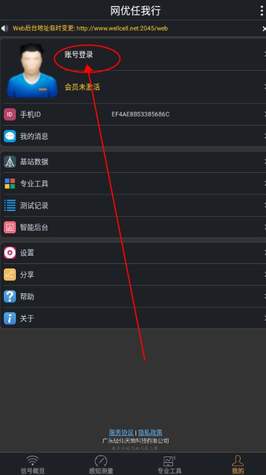The image size is (266, 475).
Task: Tap the 手机ID icon
Action: click(x=10, y=114)
